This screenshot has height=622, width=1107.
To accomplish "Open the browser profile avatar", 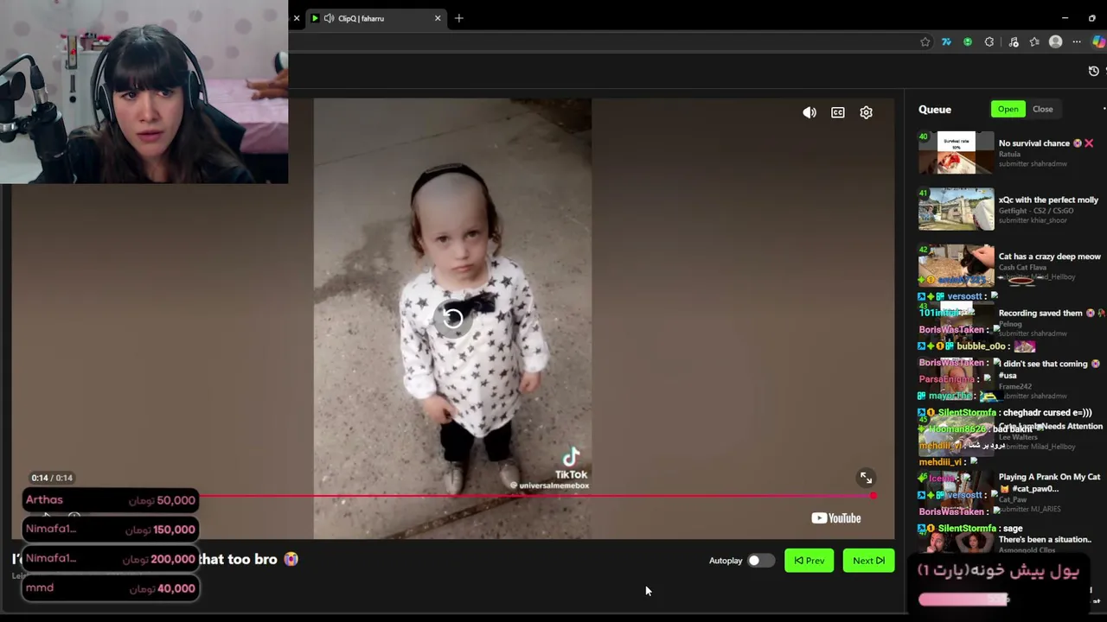I will point(1055,41).
